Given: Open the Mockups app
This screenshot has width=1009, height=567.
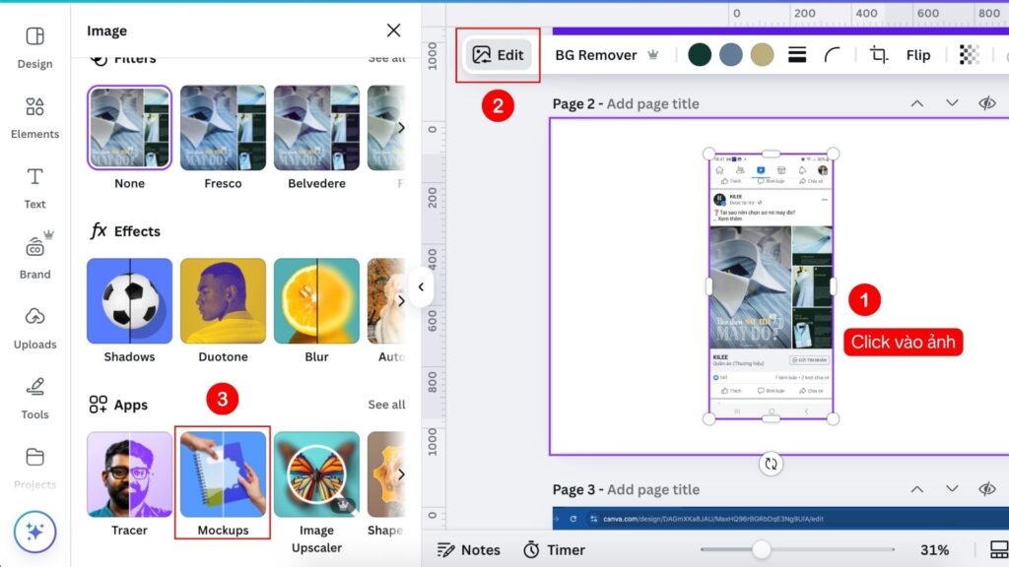Looking at the screenshot, I should click(x=223, y=474).
